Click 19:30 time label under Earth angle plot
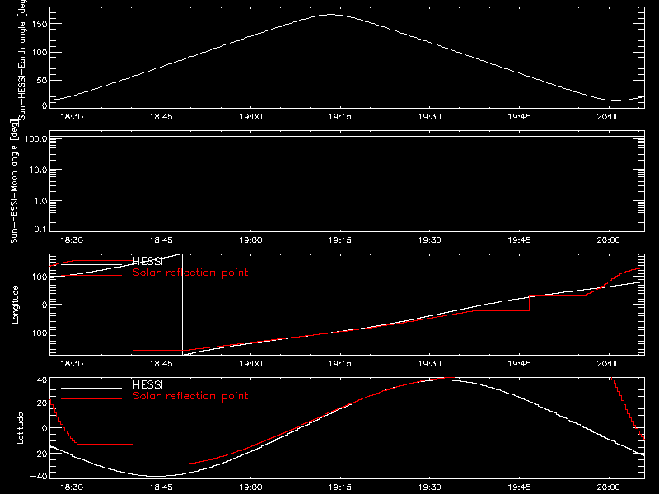 coord(429,116)
